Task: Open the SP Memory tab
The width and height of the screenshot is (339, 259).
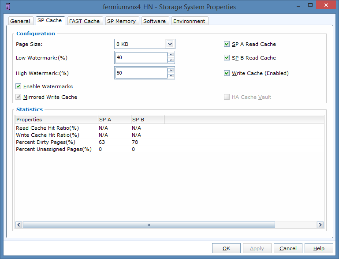Action: [x=122, y=21]
